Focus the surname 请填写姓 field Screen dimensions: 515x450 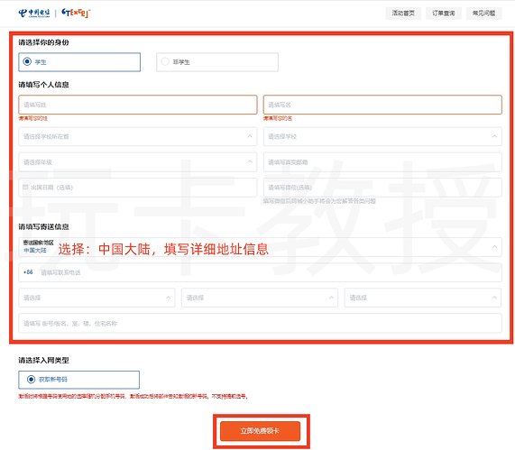pyautogui.click(x=138, y=105)
